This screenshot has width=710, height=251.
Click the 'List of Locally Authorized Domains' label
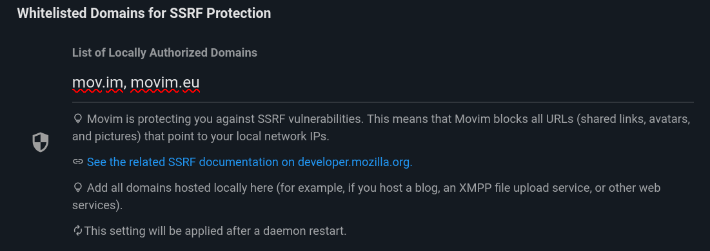(165, 53)
